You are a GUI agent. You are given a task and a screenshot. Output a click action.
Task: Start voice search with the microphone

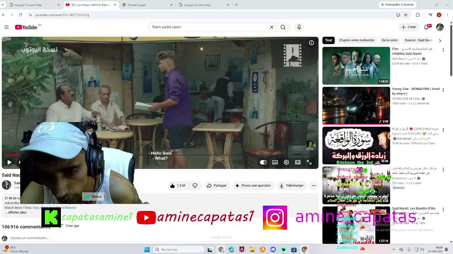coord(299,27)
